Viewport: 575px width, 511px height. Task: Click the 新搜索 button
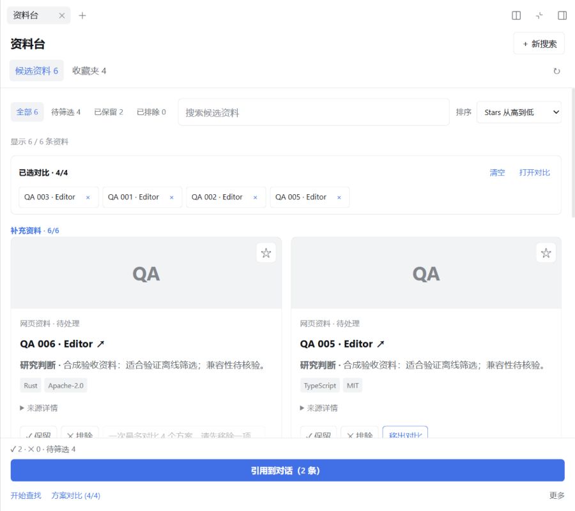tap(539, 43)
